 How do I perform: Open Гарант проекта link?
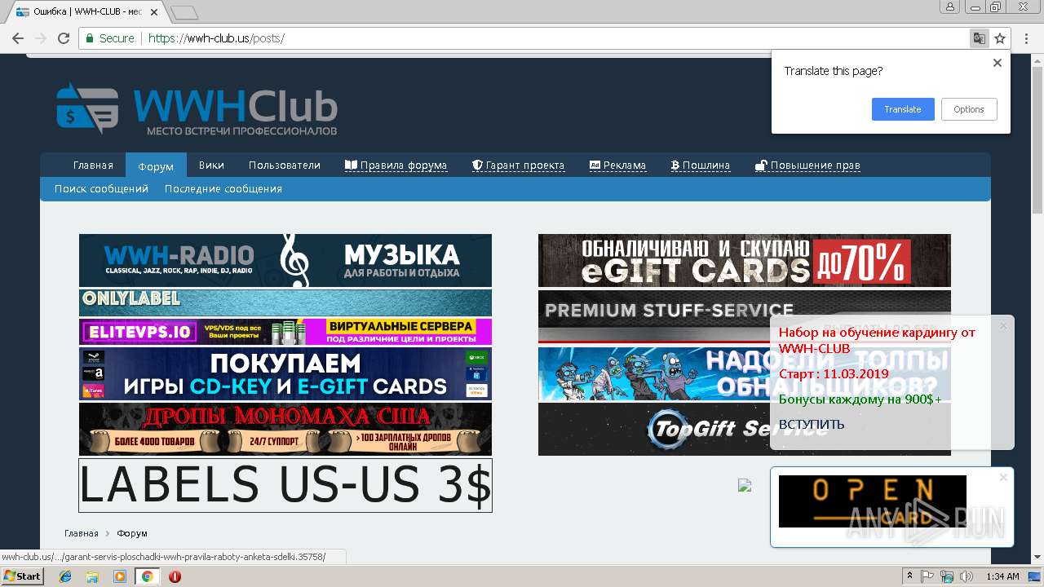pyautogui.click(x=519, y=165)
